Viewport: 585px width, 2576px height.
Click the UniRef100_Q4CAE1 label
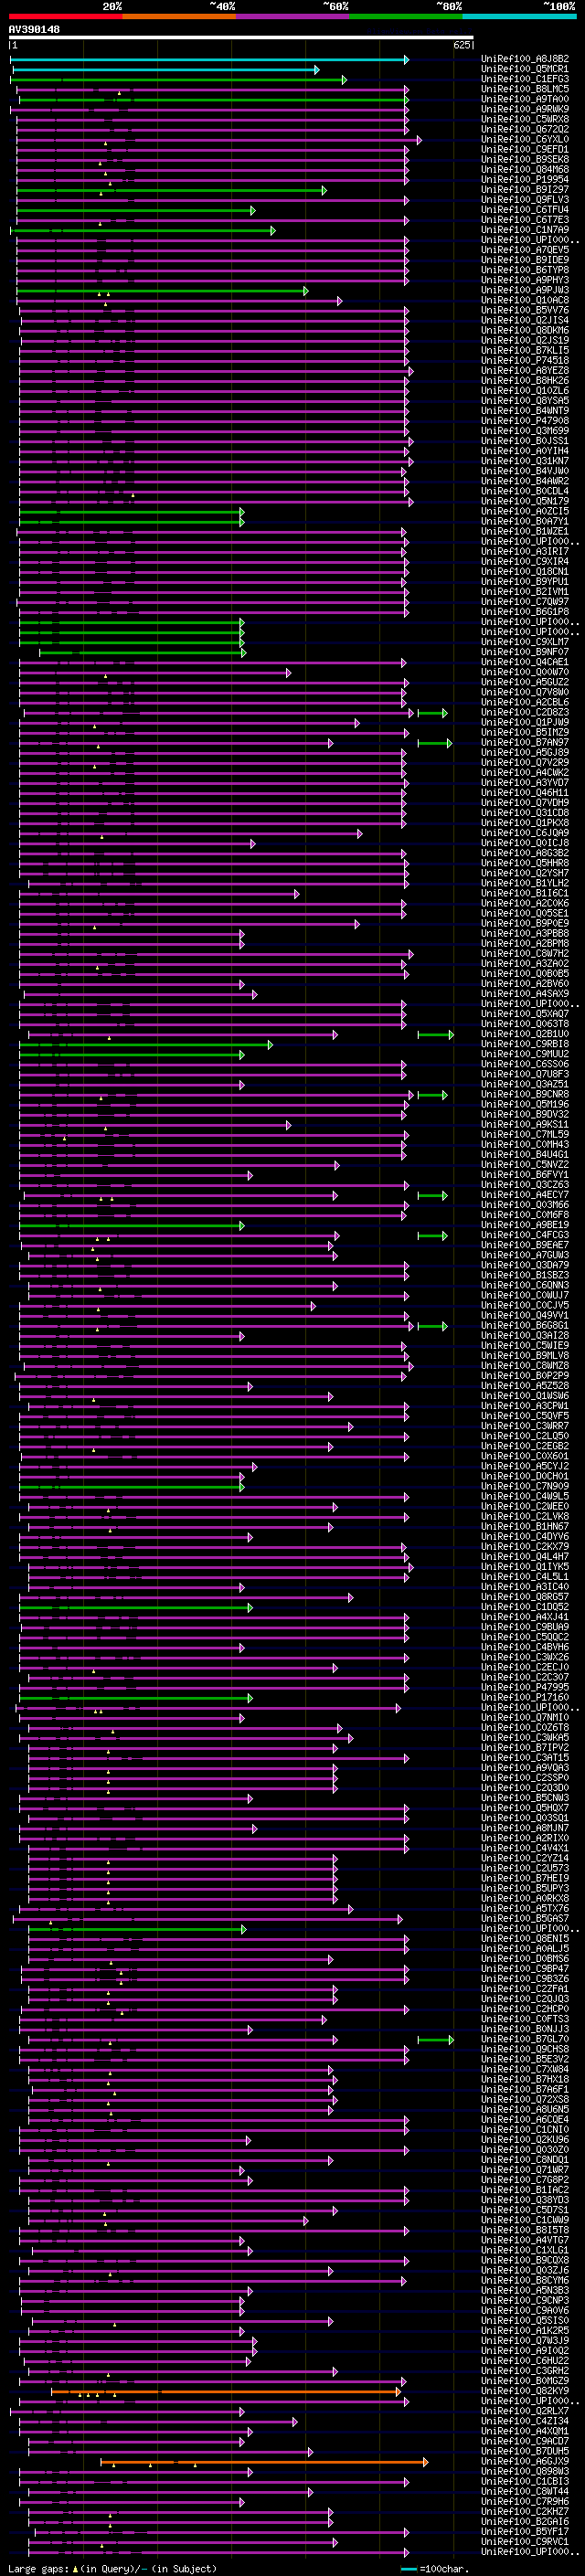tap(525, 662)
